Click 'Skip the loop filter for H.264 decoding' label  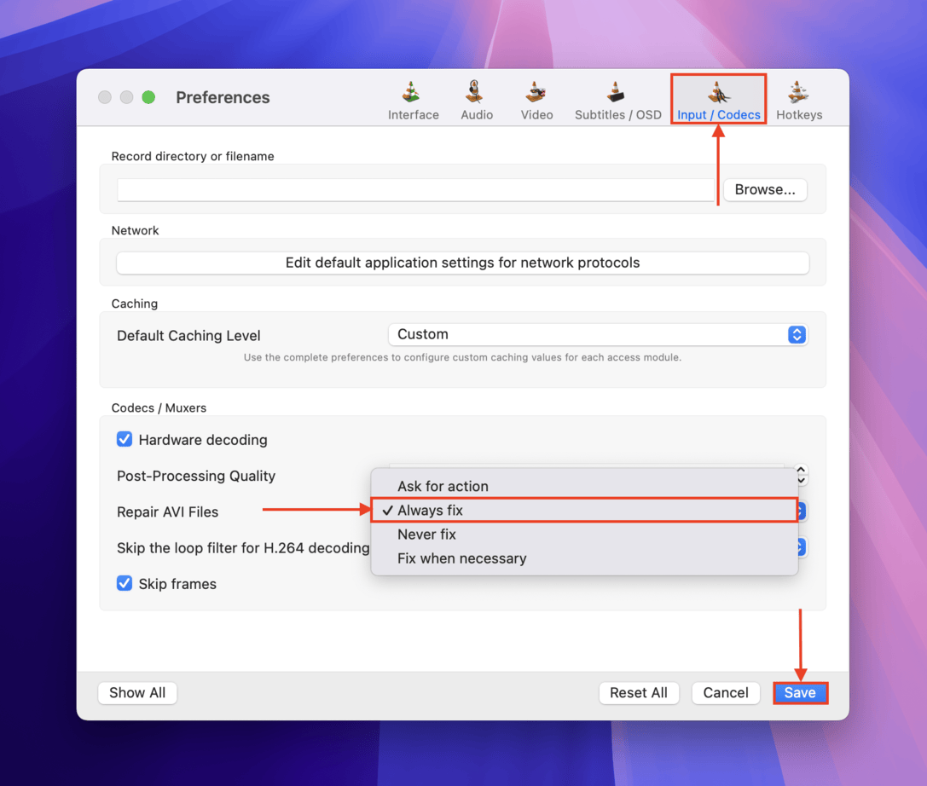(243, 548)
